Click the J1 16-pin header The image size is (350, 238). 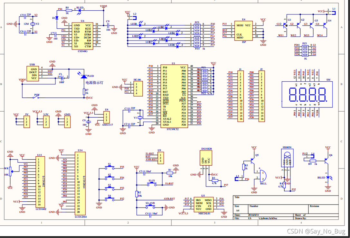pyautogui.click(x=241, y=96)
